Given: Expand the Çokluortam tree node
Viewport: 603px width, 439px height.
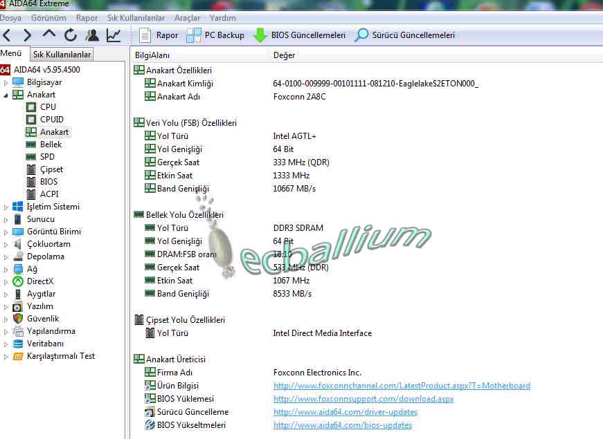Looking at the screenshot, I should click(6, 245).
